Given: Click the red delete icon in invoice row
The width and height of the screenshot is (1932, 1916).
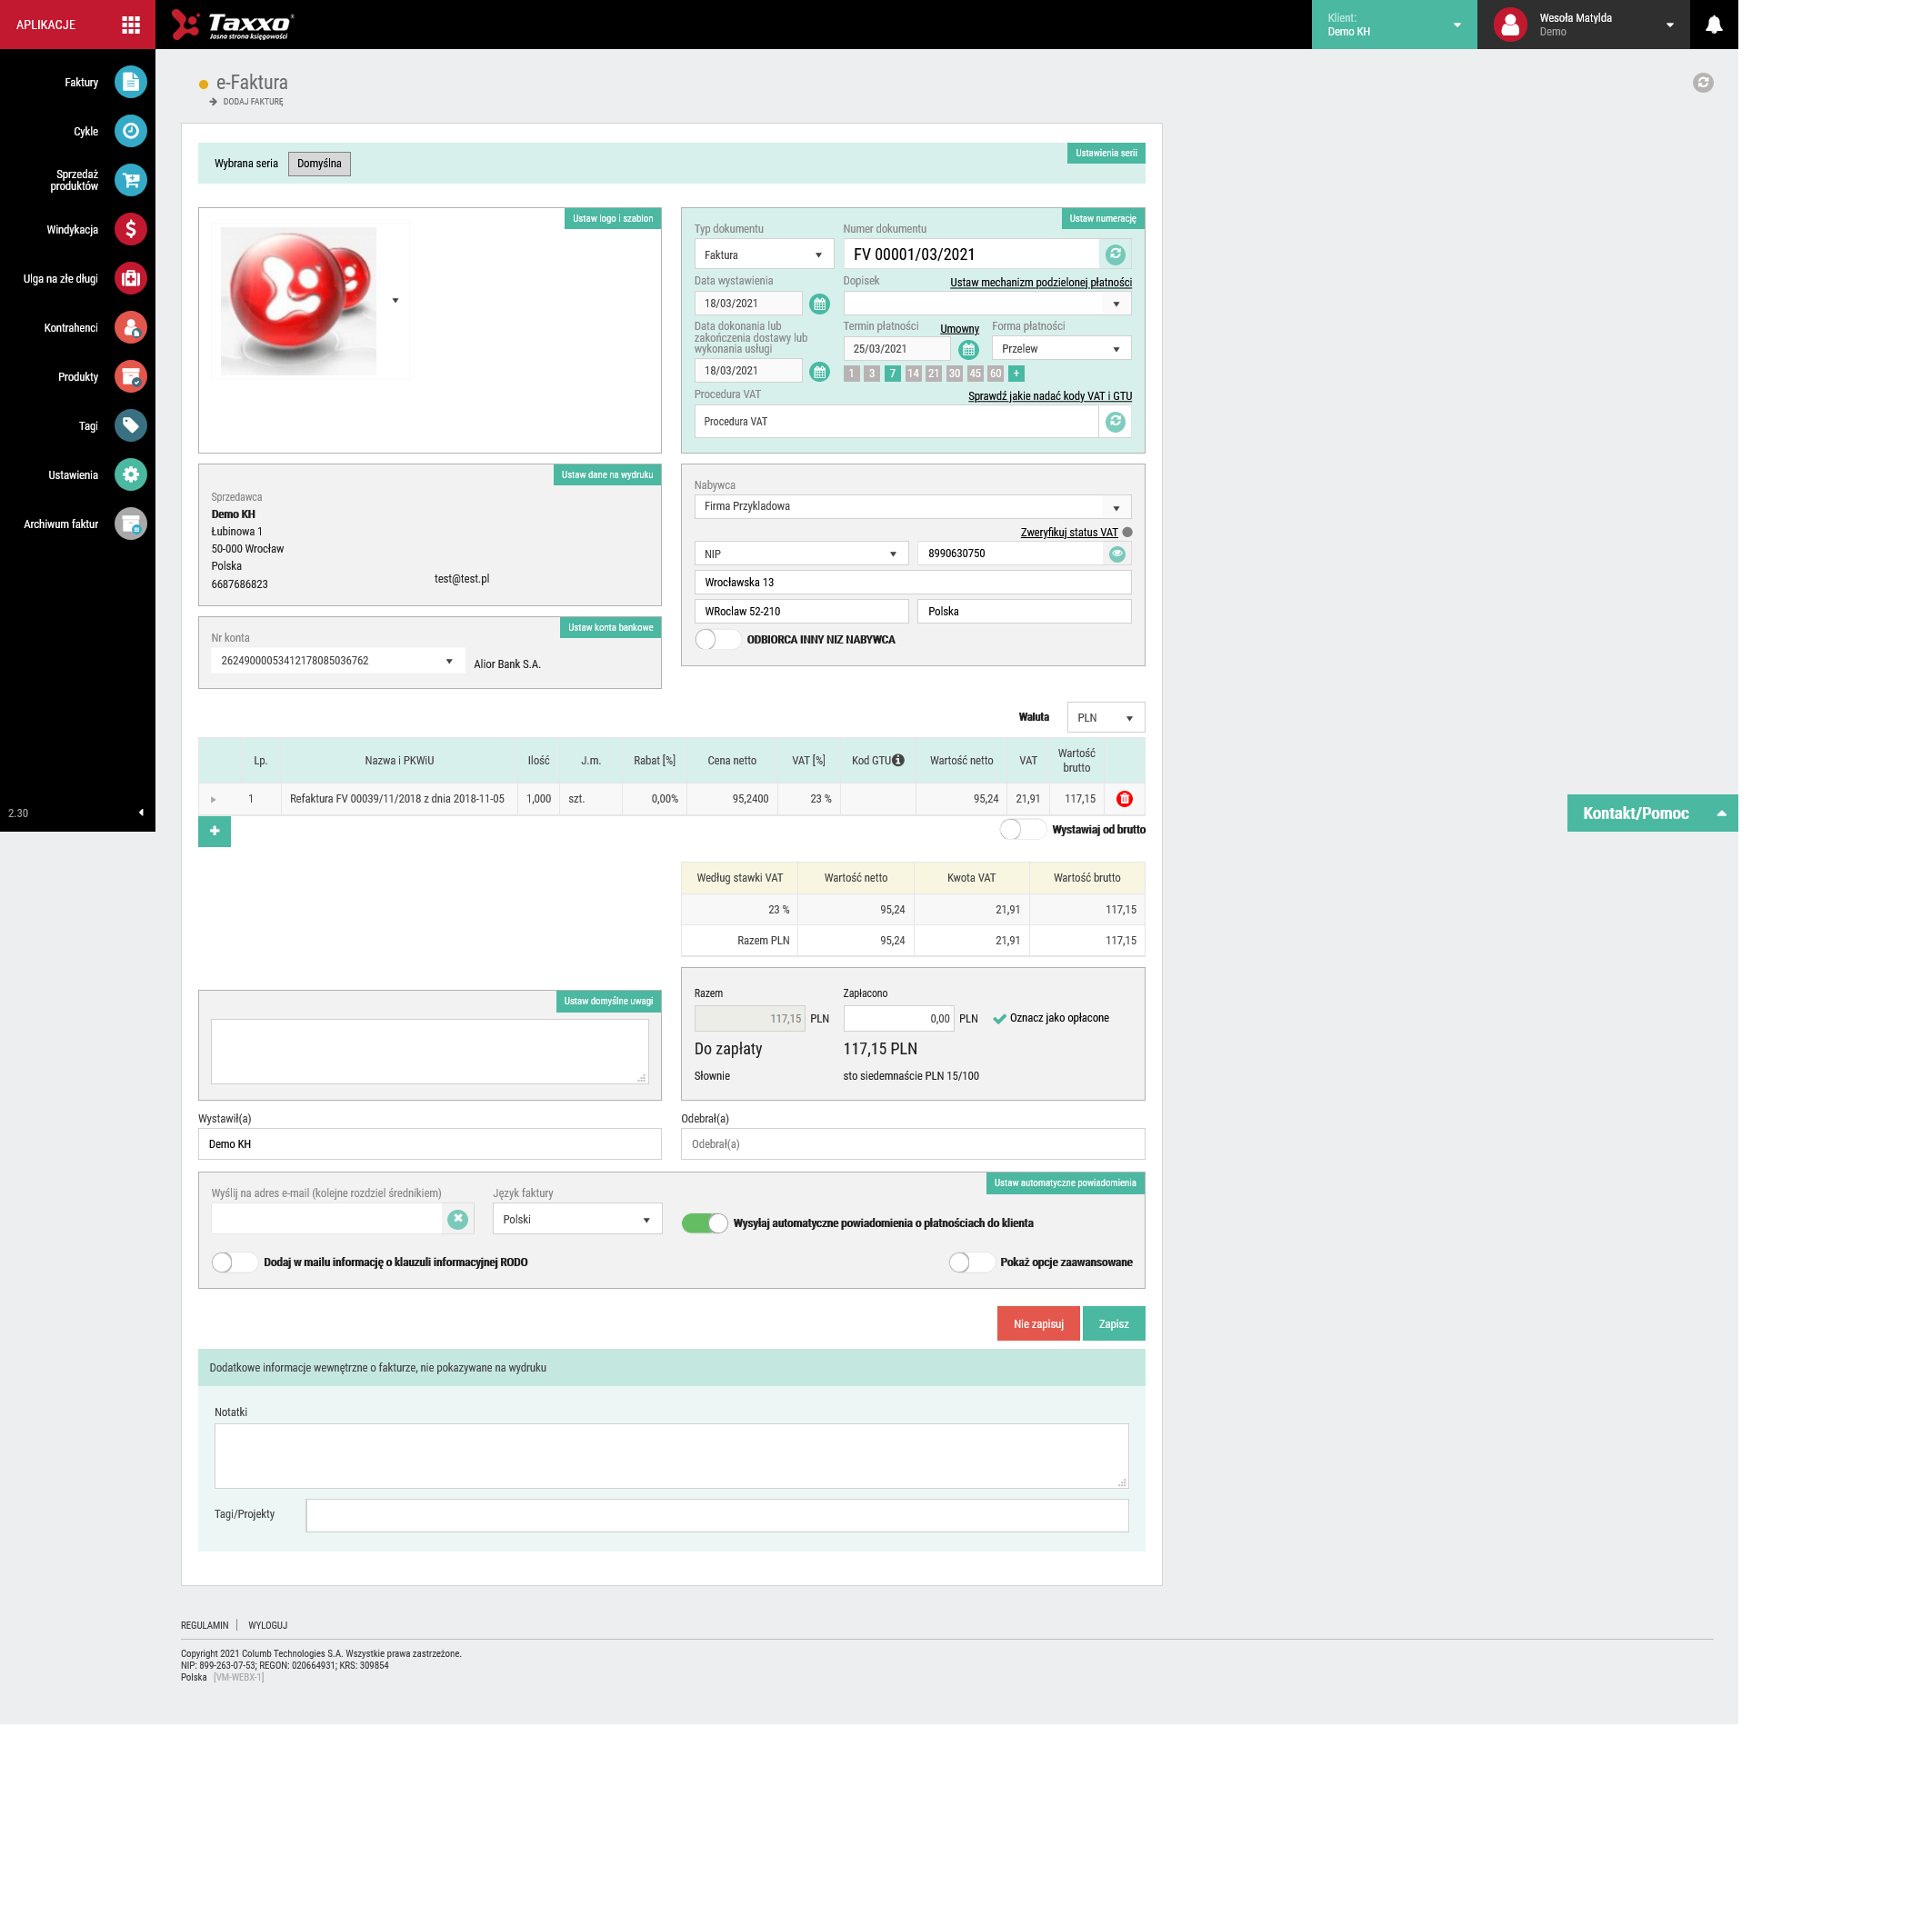Looking at the screenshot, I should [x=1124, y=799].
